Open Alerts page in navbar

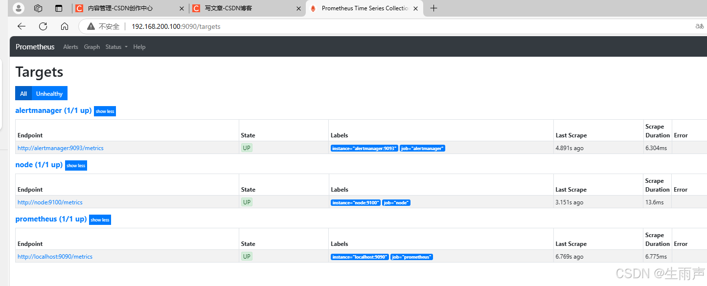point(70,47)
